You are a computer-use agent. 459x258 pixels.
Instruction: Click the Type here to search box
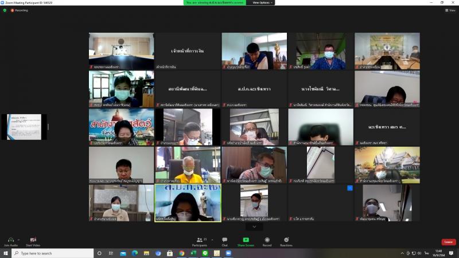click(x=53, y=253)
